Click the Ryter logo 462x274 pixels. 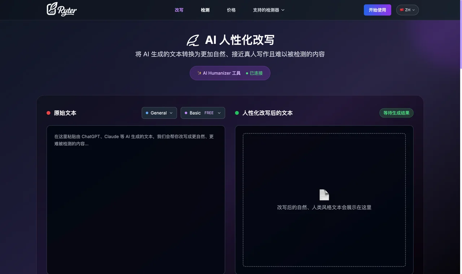pyautogui.click(x=62, y=9)
